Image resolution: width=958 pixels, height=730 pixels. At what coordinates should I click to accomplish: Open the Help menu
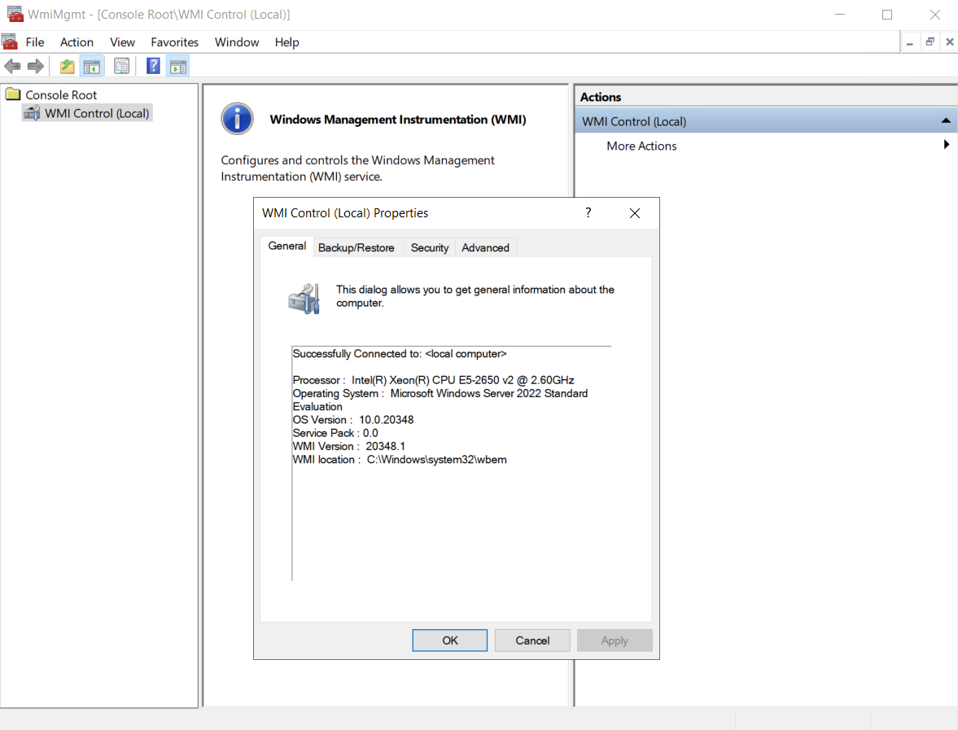point(287,42)
